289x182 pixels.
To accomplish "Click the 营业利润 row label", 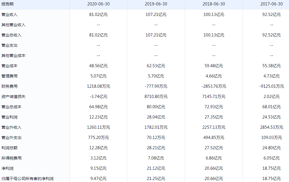I will point(9,117).
